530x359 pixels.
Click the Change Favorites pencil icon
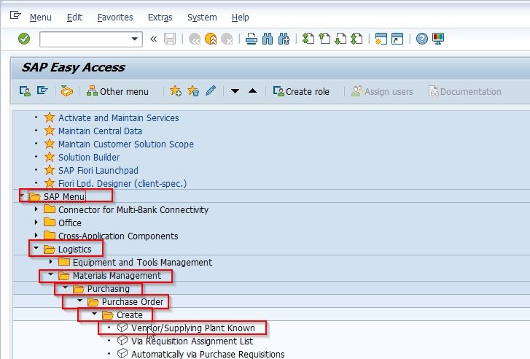point(211,91)
